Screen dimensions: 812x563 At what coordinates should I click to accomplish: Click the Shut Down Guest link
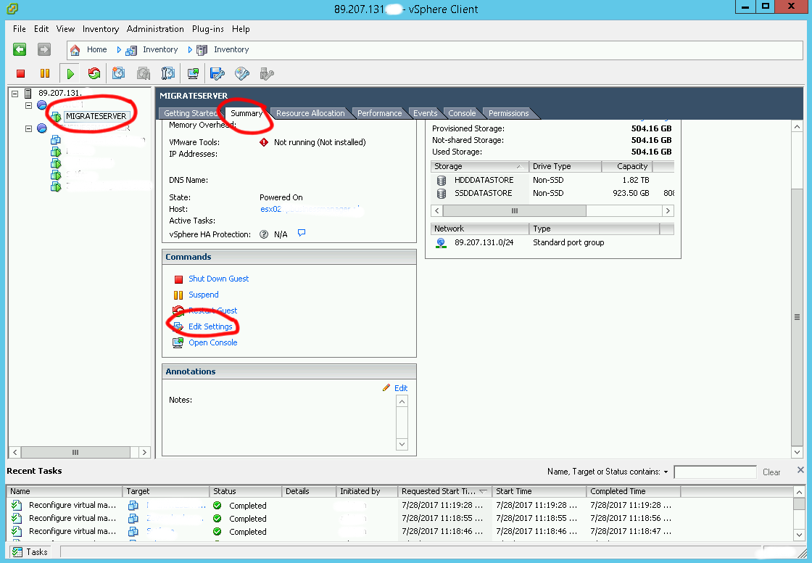click(x=218, y=279)
